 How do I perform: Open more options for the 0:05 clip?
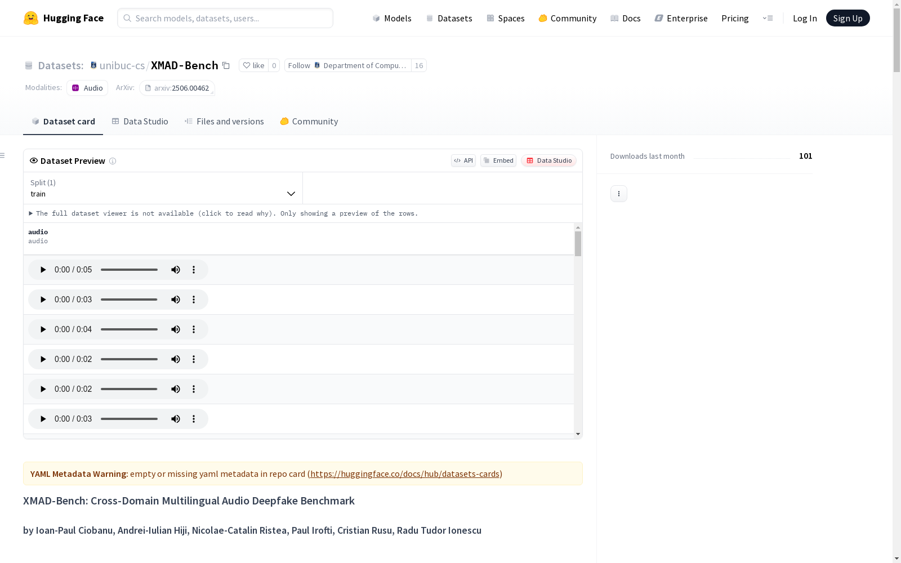[194, 270]
